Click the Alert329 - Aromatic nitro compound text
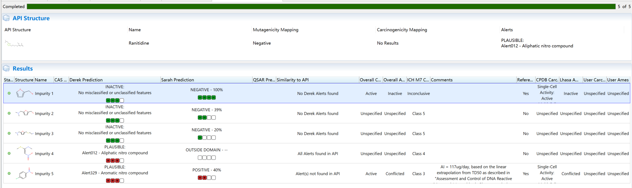This screenshot has width=632, height=188. 115,173
